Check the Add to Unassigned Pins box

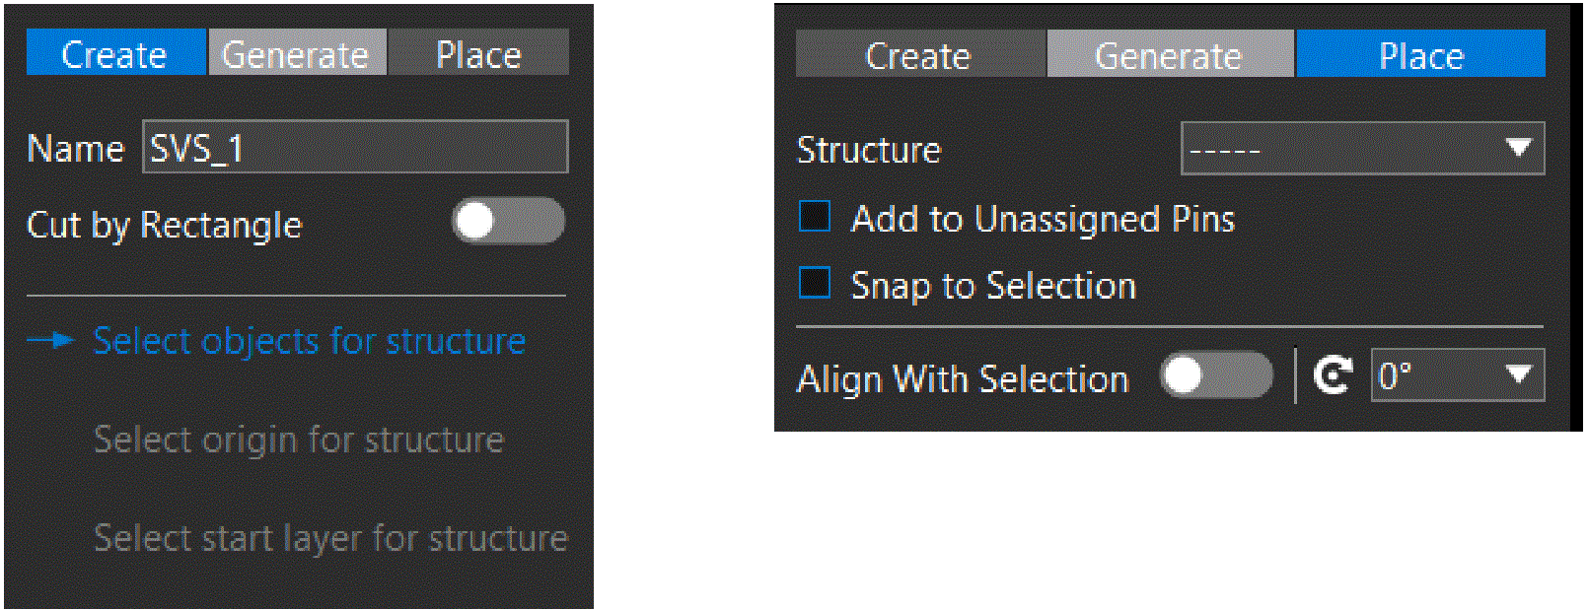[x=815, y=216]
